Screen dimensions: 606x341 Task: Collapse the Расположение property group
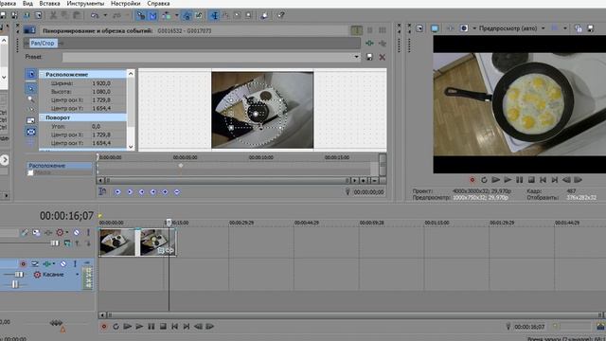[42, 74]
